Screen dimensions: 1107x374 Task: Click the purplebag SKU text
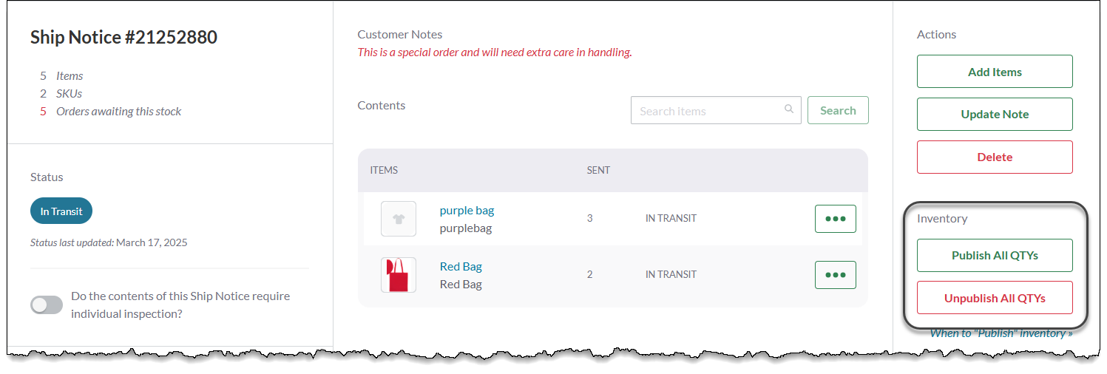pyautogui.click(x=465, y=228)
